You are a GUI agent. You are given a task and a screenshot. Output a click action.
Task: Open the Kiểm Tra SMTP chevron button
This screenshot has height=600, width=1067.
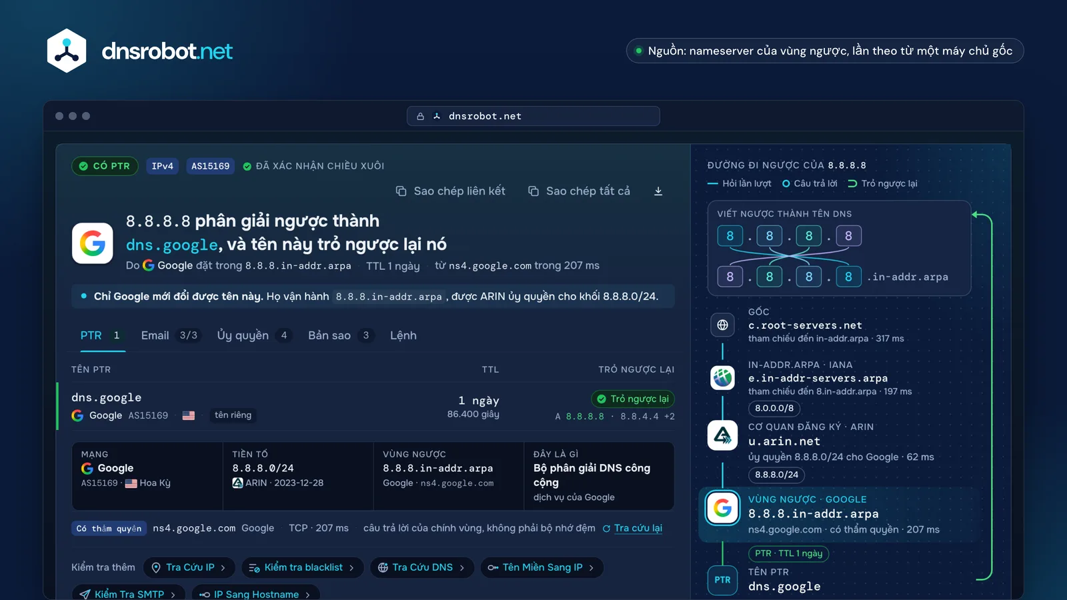(129, 593)
